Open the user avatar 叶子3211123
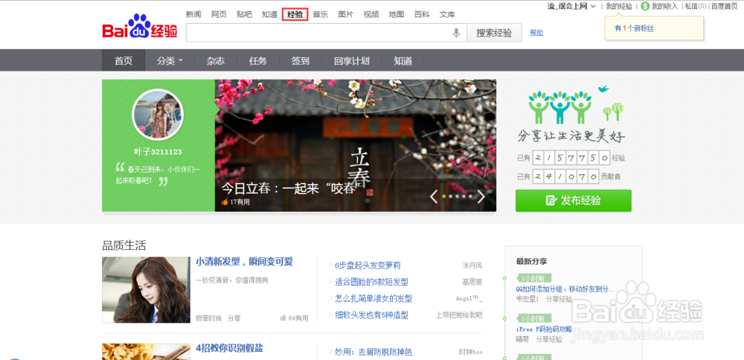The width and height of the screenshot is (744, 360). [x=158, y=115]
